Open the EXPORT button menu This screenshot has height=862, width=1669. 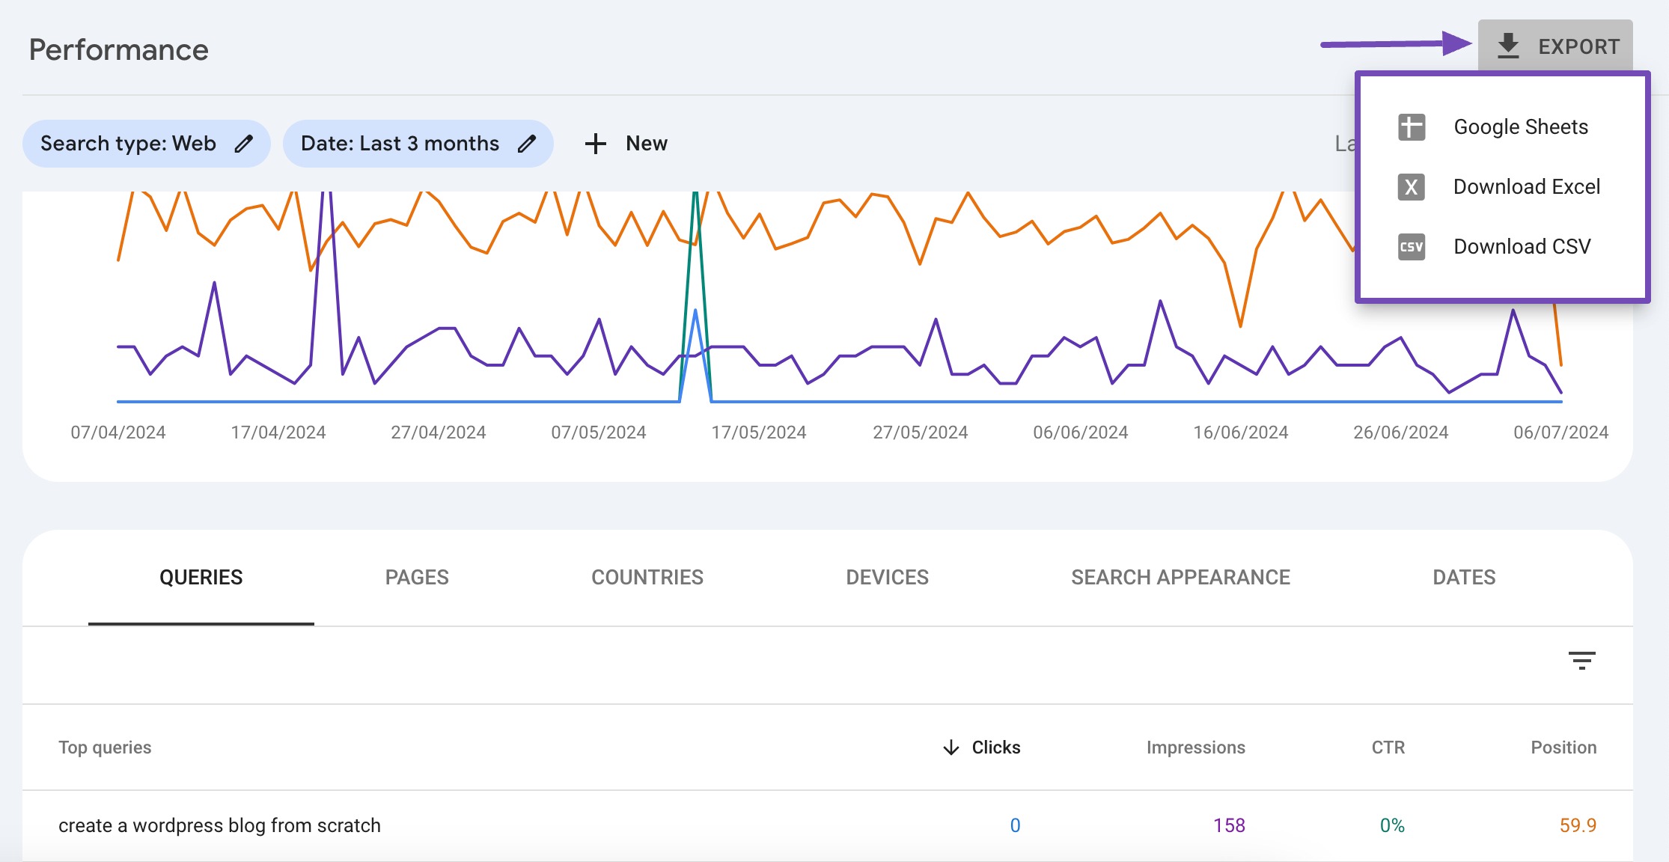[x=1555, y=46]
